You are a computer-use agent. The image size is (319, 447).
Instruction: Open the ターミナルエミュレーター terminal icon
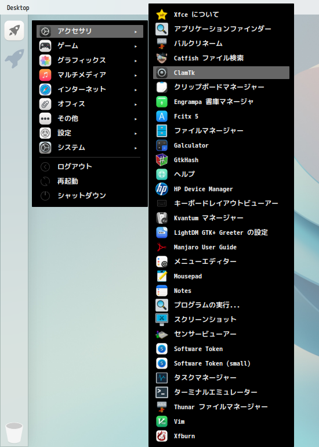[162, 392]
